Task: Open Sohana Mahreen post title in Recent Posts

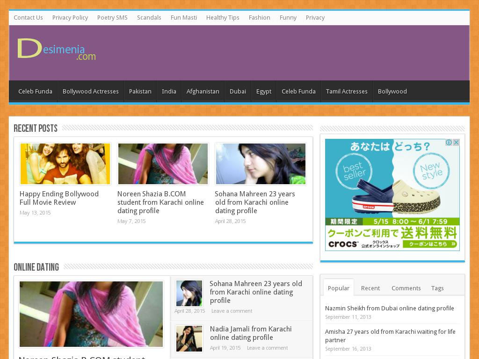Action: point(255,202)
